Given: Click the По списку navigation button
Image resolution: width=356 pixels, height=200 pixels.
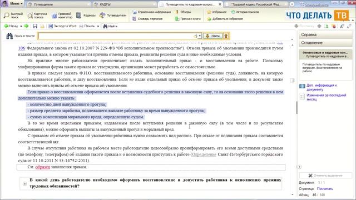Looking at the screenshot, I should point(304,26).
